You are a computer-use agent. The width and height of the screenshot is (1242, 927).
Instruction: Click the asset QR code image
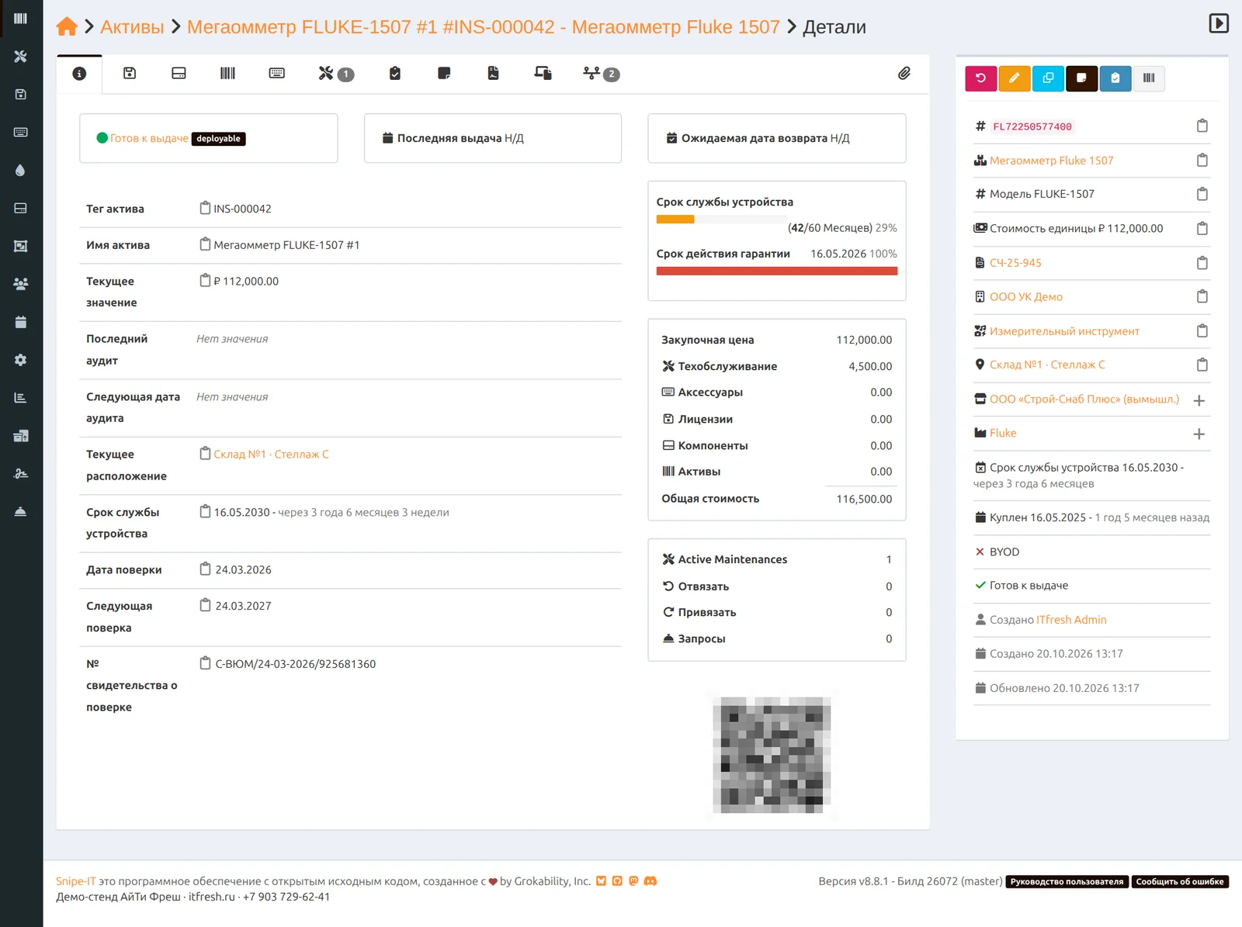772,755
